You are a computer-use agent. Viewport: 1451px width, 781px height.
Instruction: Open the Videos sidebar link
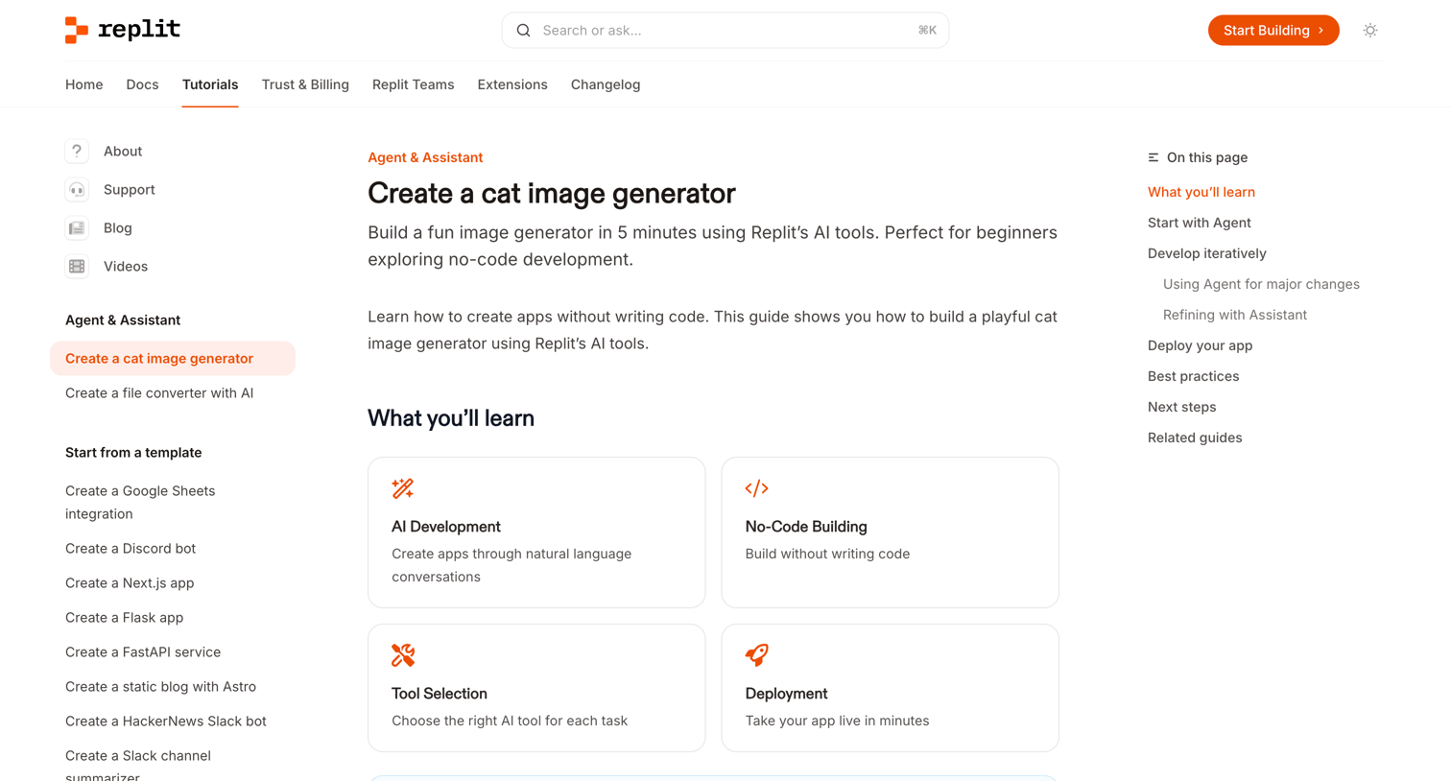pos(126,267)
